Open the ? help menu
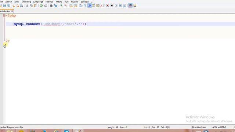Screen dimensions: 235x132 (x=92, y=1)
